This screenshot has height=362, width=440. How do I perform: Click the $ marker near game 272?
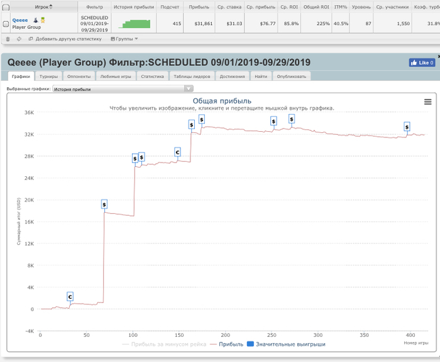pos(292,119)
